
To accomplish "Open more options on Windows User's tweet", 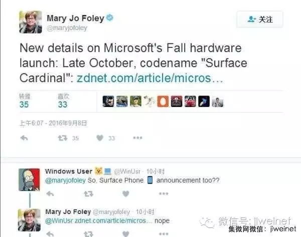I will 164,193.
